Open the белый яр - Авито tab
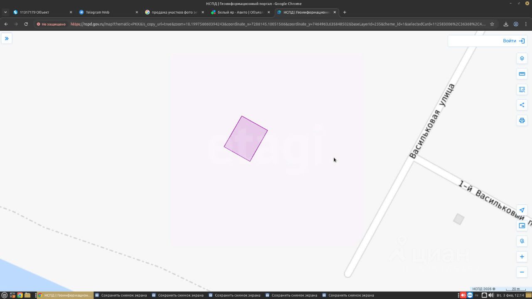 tap(240, 12)
